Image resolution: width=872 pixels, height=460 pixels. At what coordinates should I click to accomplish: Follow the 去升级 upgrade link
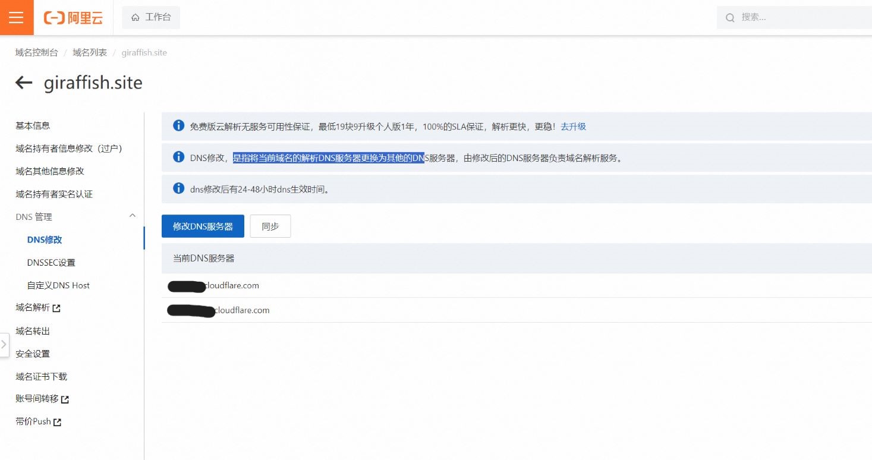pyautogui.click(x=573, y=127)
